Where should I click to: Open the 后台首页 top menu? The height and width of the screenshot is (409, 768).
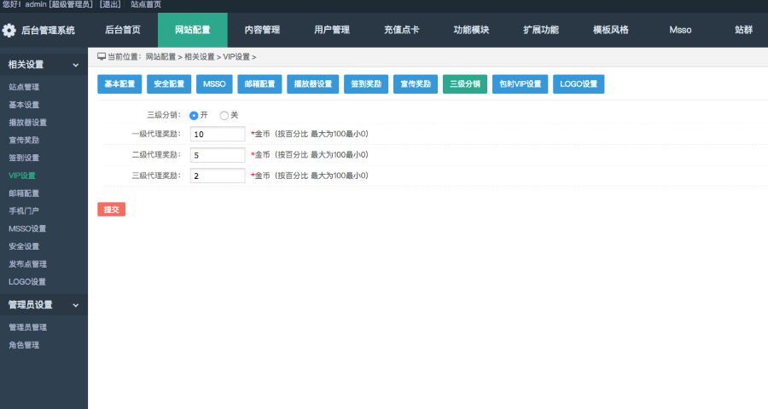(x=123, y=30)
